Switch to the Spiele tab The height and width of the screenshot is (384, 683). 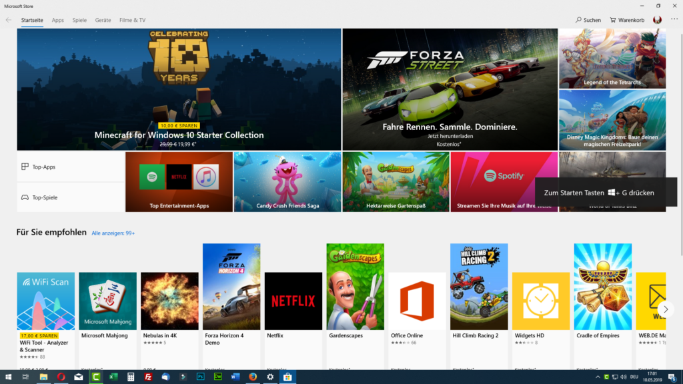(x=79, y=20)
